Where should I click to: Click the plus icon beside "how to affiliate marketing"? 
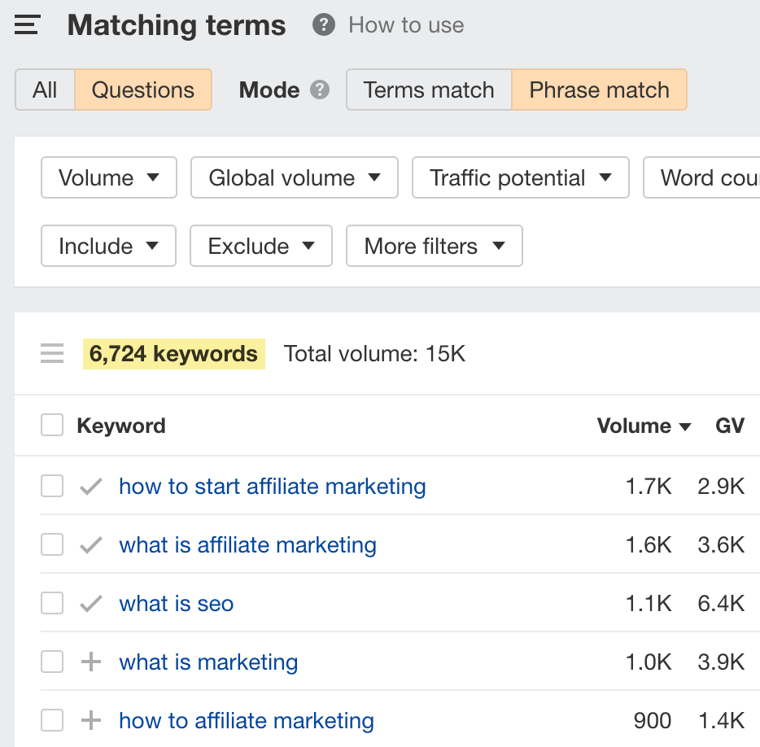click(90, 720)
